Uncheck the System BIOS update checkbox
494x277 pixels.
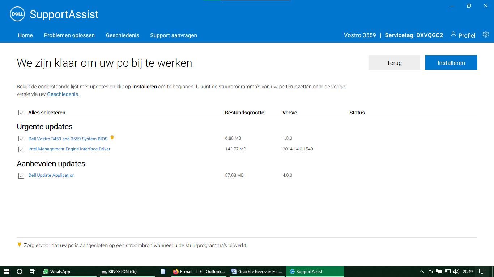tap(21, 139)
